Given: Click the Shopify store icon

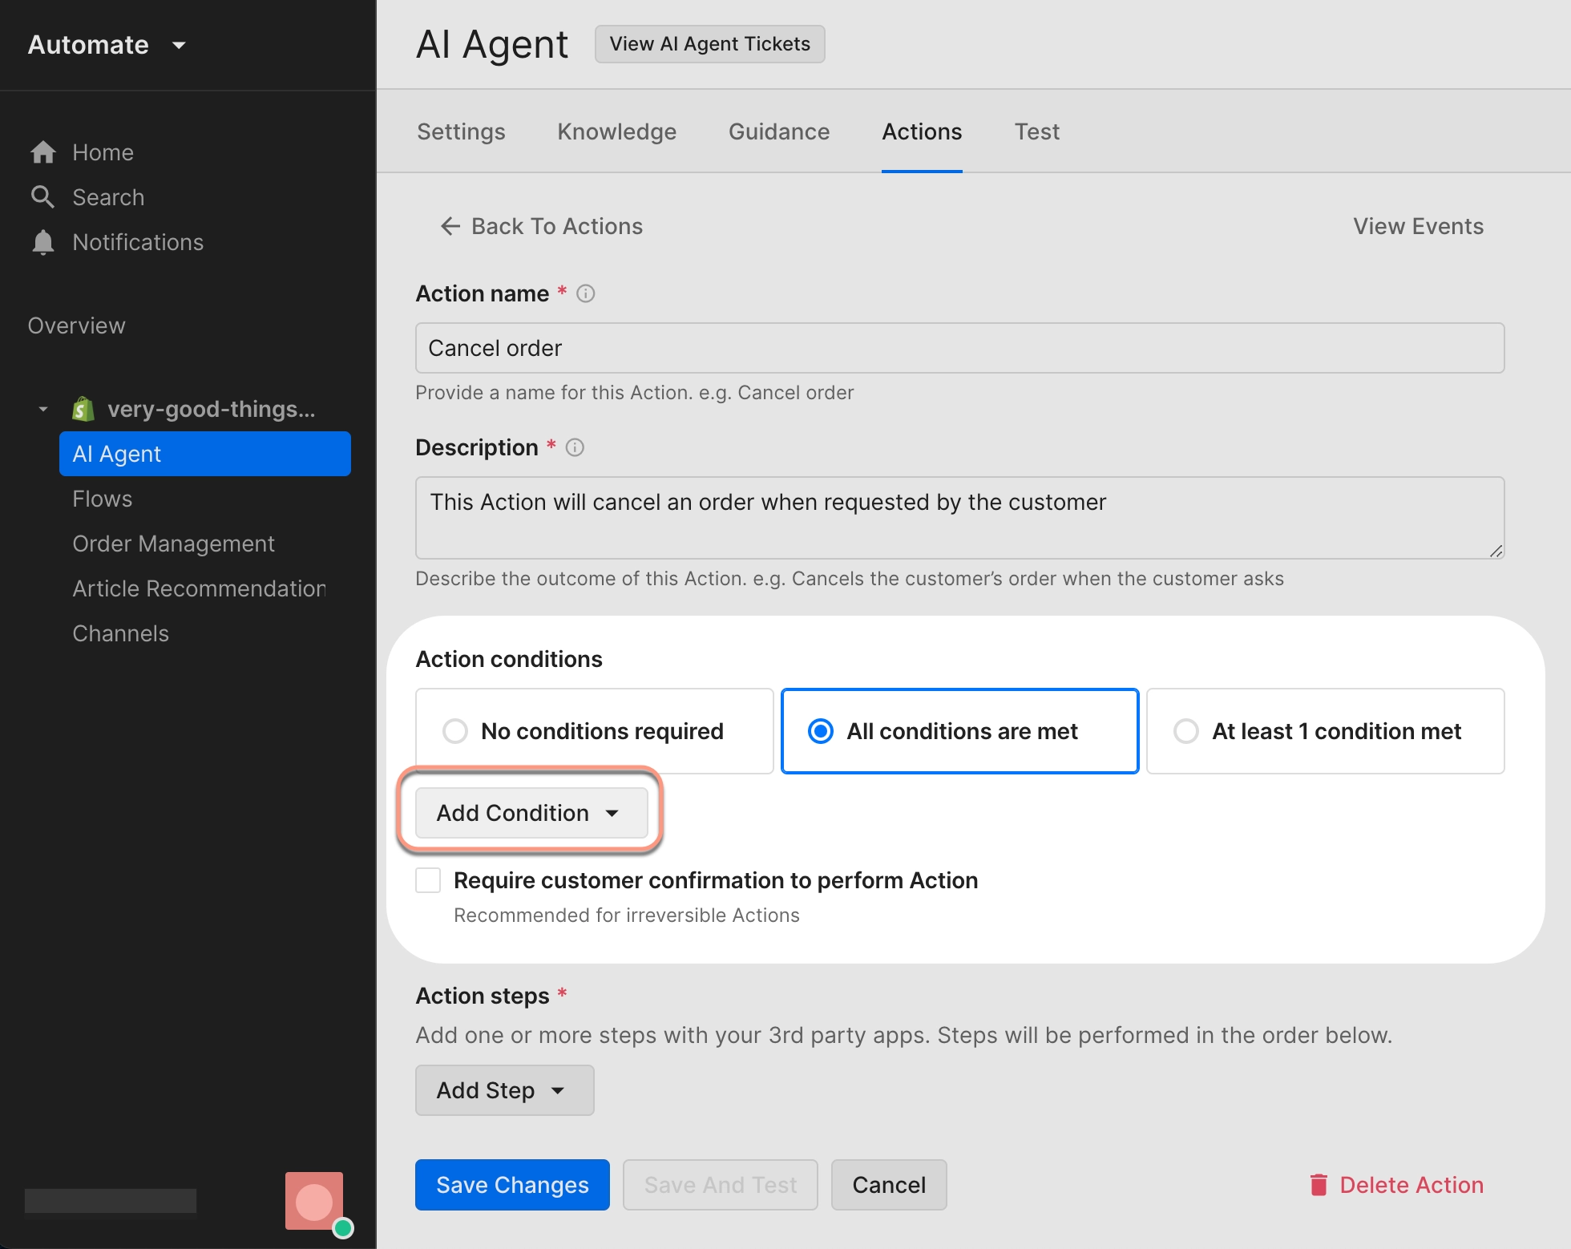Looking at the screenshot, I should pyautogui.click(x=84, y=408).
